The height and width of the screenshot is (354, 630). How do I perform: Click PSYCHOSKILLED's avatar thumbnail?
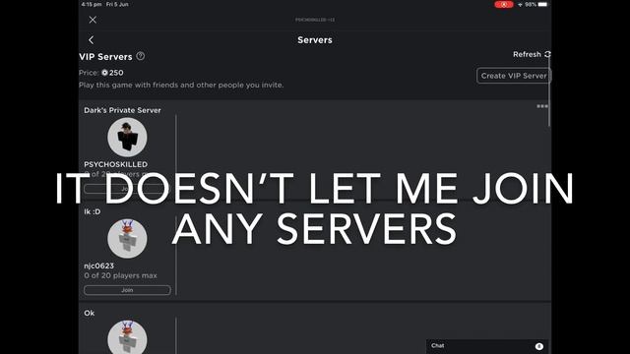[x=127, y=138]
